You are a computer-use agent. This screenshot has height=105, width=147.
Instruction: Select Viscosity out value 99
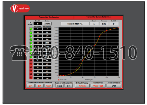point(47,60)
